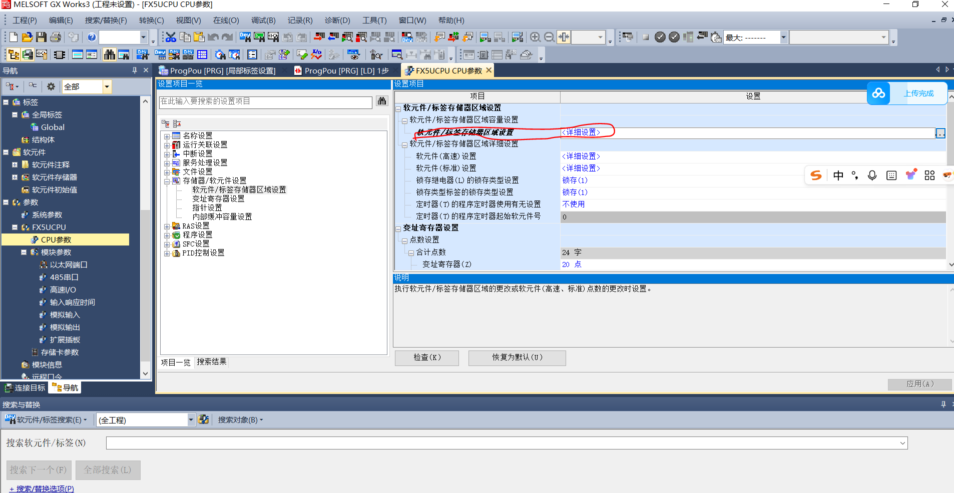Click the Print icon in toolbar
954x493 pixels.
click(56, 37)
